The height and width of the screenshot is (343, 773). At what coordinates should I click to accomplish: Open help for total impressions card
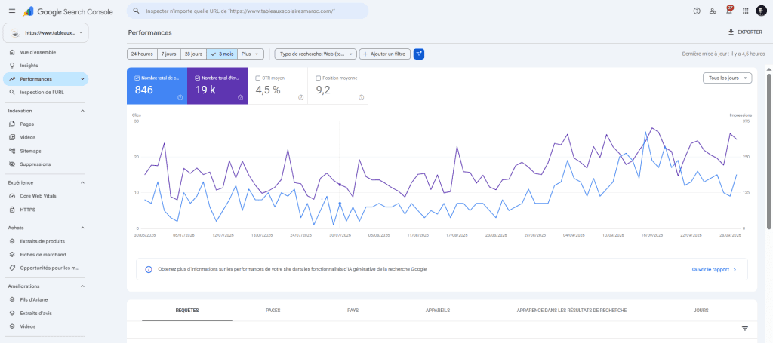(240, 97)
